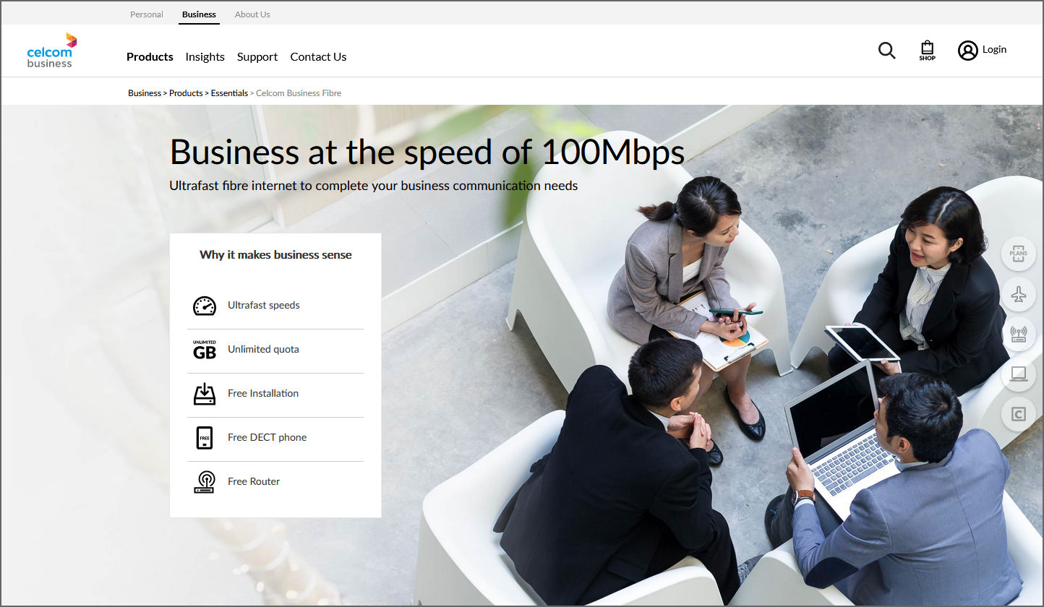This screenshot has width=1044, height=607.
Task: Switch to the About Us tab
Action: (252, 14)
